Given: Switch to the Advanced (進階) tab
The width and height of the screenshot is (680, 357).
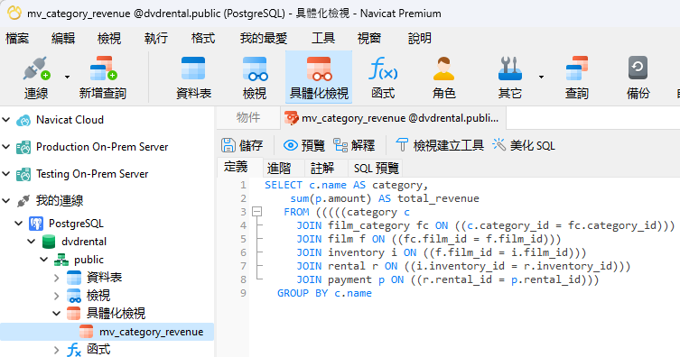Looking at the screenshot, I should 279,168.
